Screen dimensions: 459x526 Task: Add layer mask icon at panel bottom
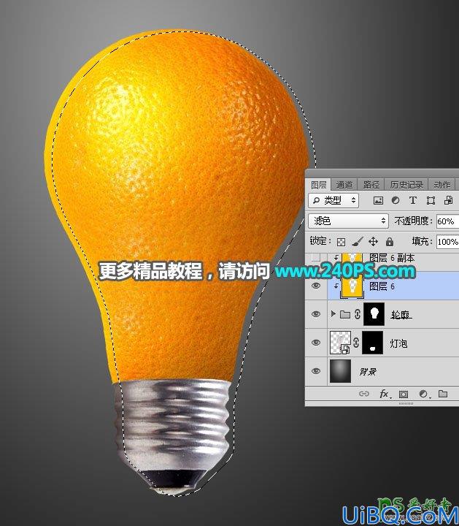[404, 394]
